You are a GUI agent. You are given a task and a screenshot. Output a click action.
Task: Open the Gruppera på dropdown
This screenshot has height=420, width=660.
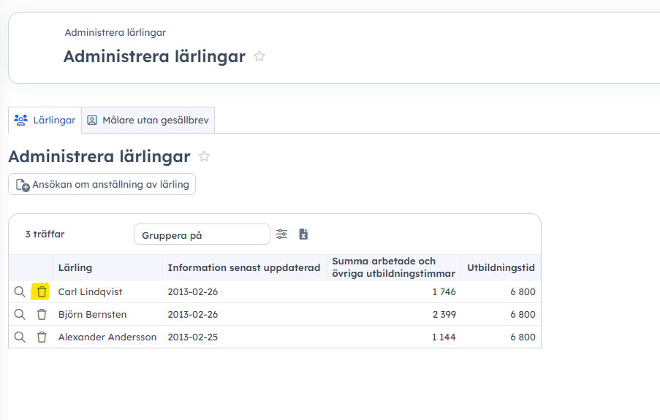(202, 234)
